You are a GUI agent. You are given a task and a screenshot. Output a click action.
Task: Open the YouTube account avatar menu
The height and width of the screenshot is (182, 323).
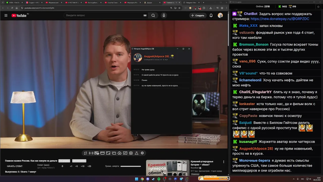[220, 15]
